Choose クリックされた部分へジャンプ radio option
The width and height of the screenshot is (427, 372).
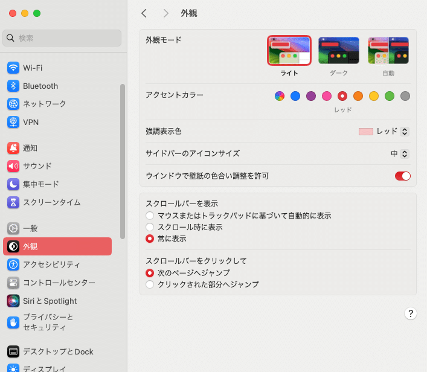(150, 284)
